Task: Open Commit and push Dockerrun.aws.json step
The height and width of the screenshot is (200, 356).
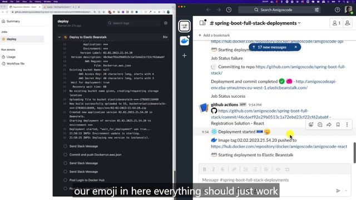Action: [x=95, y=154]
